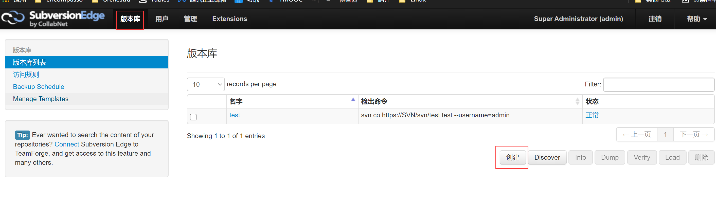Focus the Filter input field
The width and height of the screenshot is (716, 202).
point(658,84)
